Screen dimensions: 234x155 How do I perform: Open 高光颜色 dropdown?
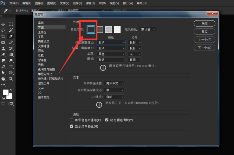[147, 30]
